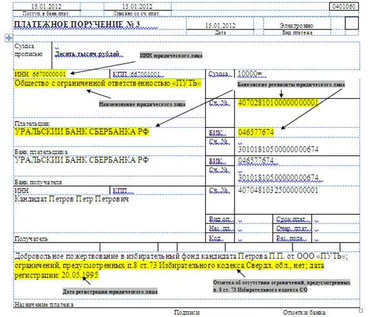371x317 pixels.
Task: Select recipient bank account 30101810500000000674 underlined
Action: (278, 178)
